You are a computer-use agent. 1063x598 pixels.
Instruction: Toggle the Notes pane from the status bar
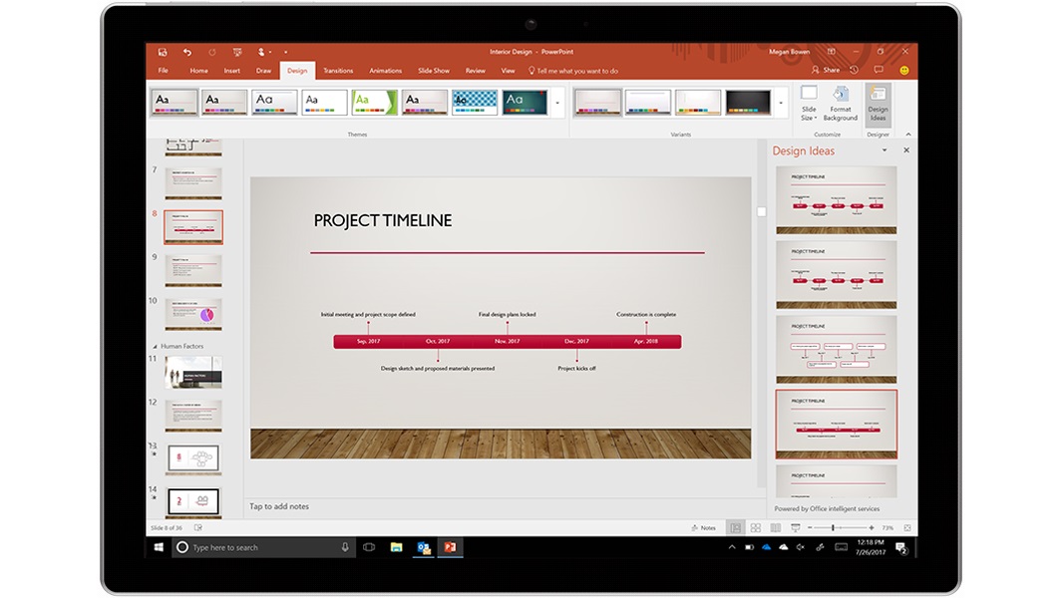pyautogui.click(x=705, y=527)
